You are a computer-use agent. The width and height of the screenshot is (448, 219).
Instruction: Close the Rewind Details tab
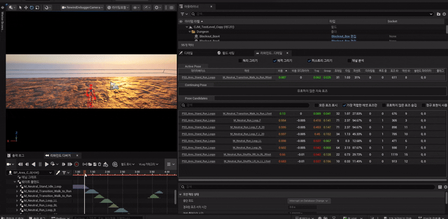(x=288, y=53)
